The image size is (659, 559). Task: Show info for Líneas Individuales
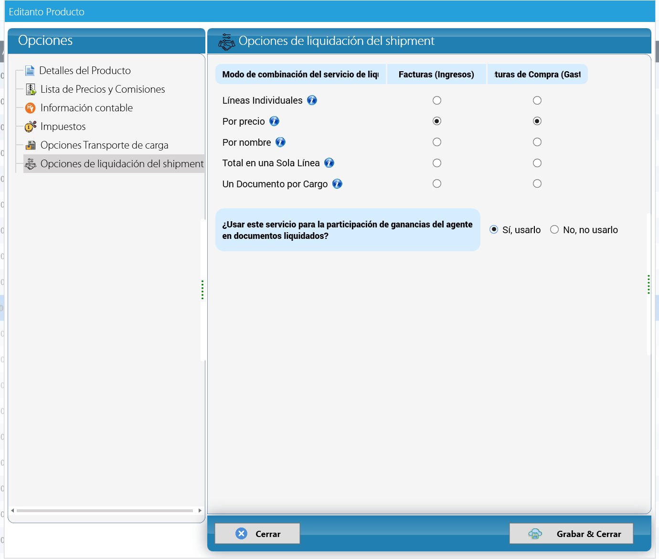click(312, 100)
